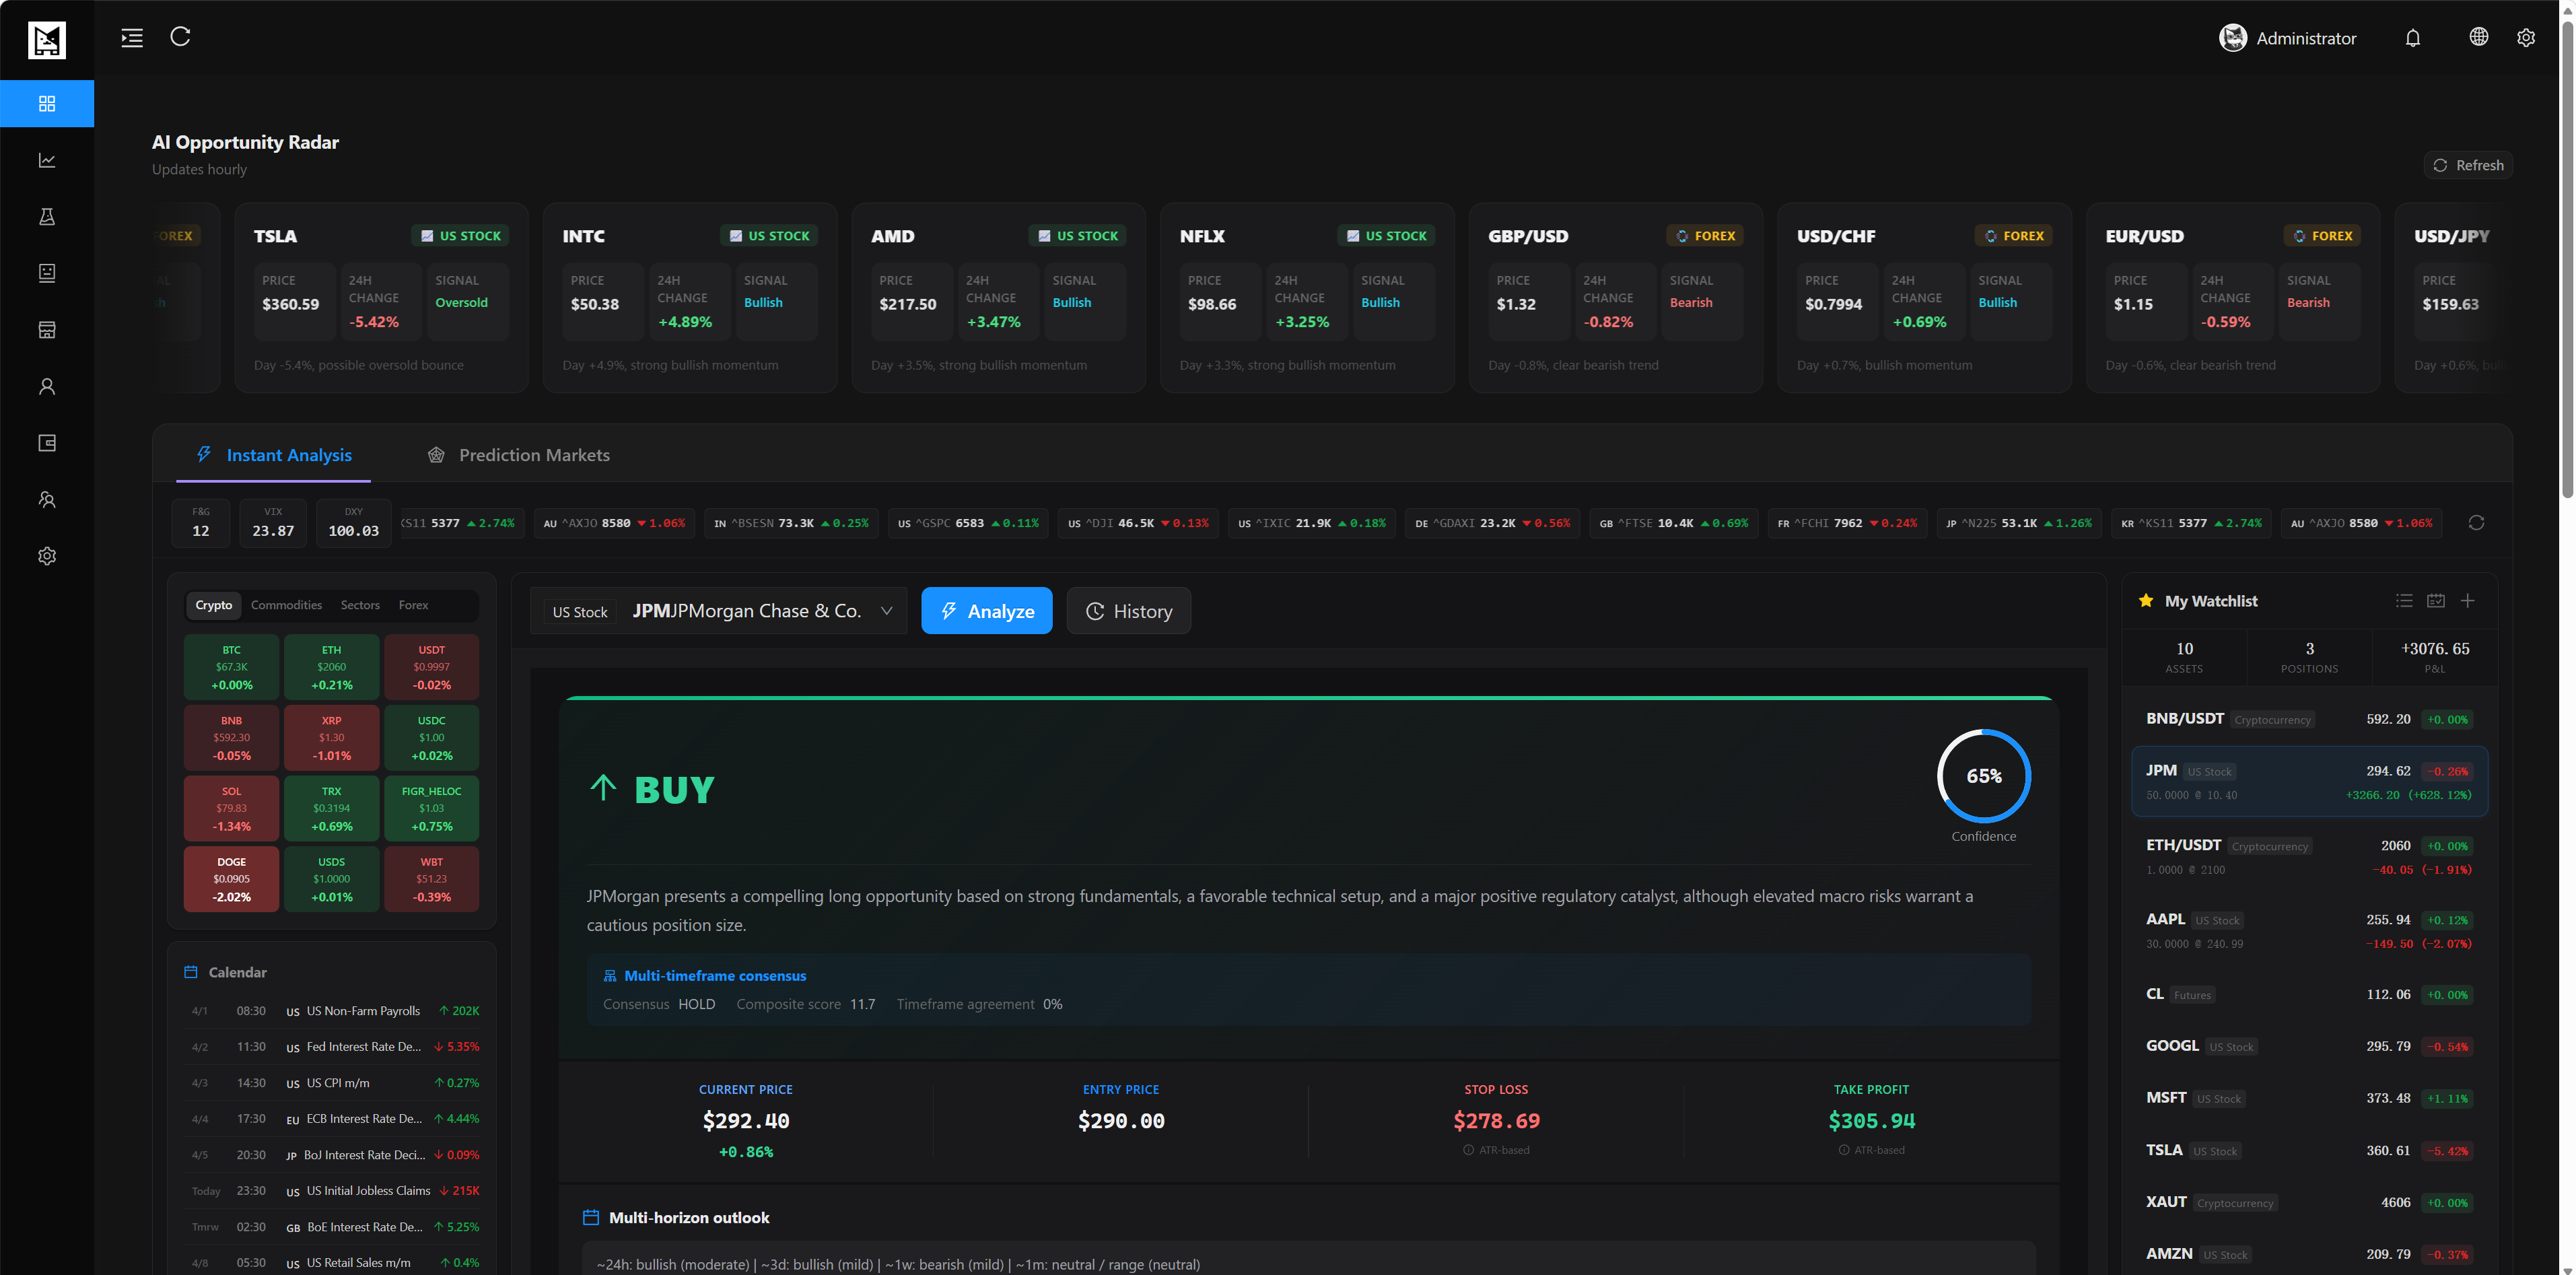Expand the JPMorgan Chase symbol dropdown

[x=886, y=611]
